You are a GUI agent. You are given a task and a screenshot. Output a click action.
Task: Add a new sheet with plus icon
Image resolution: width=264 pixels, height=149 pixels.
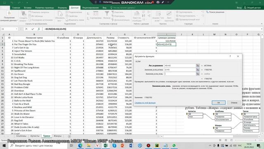69,136
